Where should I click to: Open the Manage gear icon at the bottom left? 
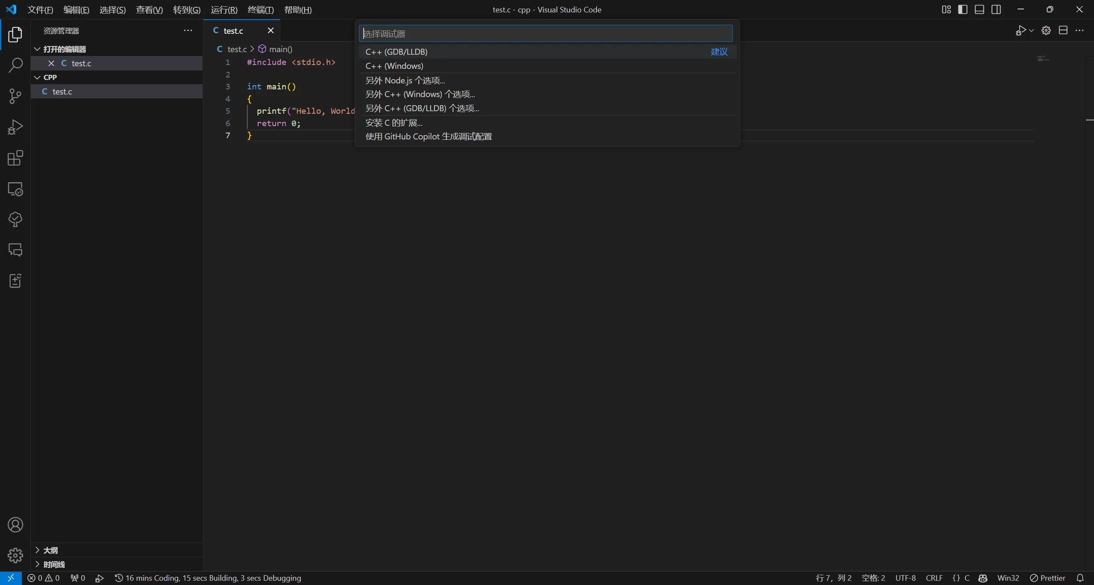pyautogui.click(x=15, y=555)
